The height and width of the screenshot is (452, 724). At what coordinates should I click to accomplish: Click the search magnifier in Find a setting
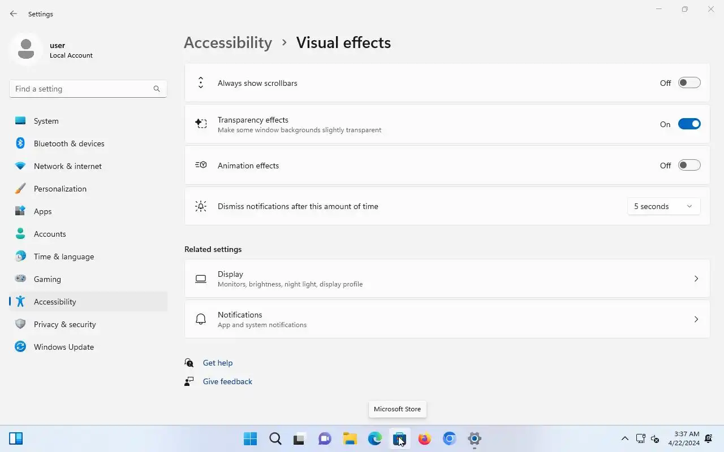tap(157, 89)
